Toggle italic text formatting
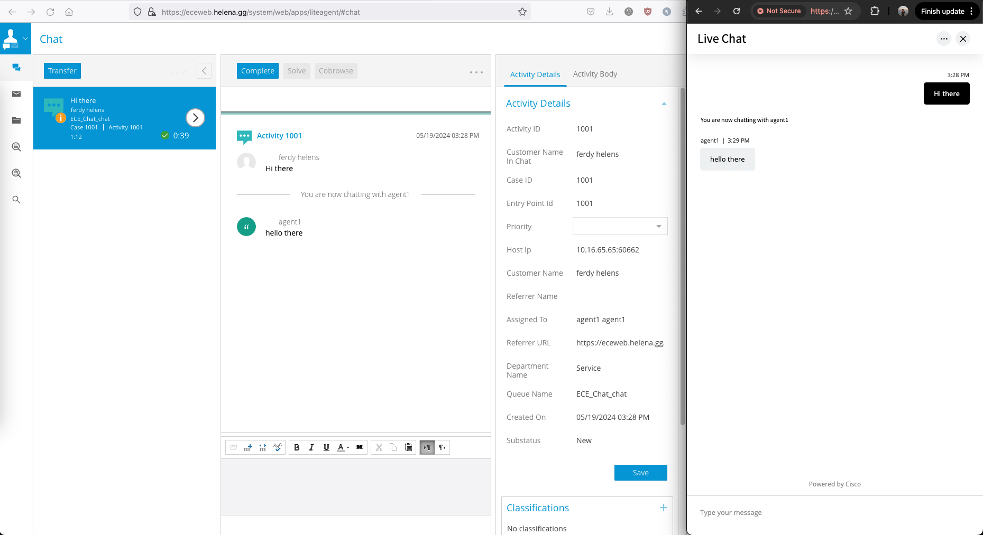This screenshot has width=983, height=535. [311, 447]
